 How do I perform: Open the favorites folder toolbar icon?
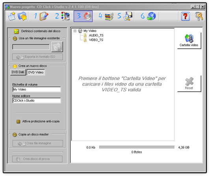point(22,16)
